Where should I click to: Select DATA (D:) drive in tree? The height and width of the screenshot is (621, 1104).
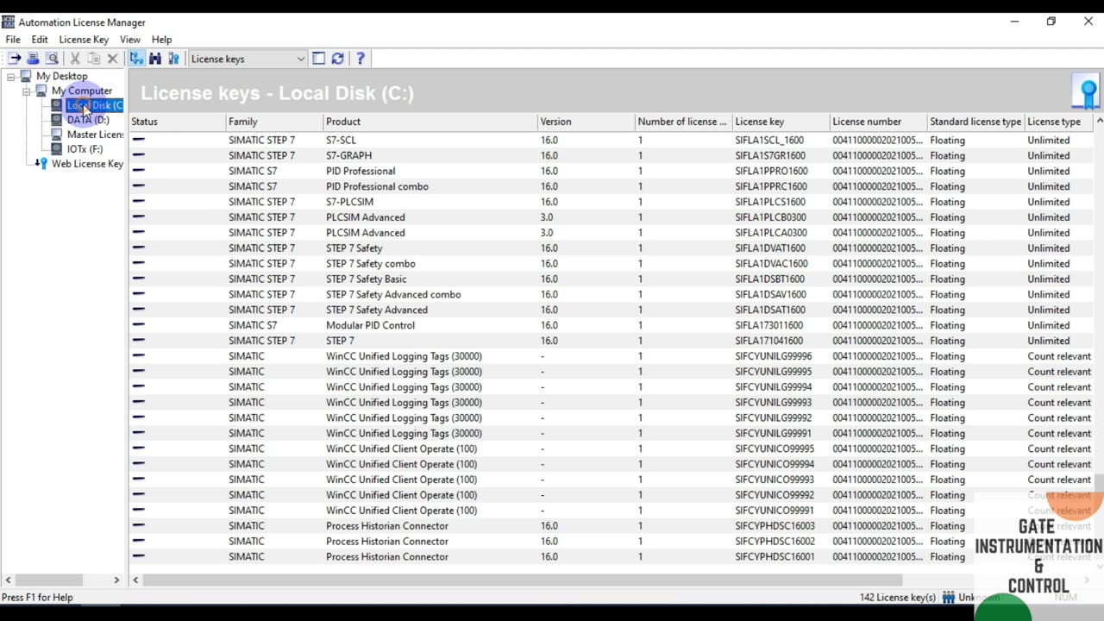[88, 120]
